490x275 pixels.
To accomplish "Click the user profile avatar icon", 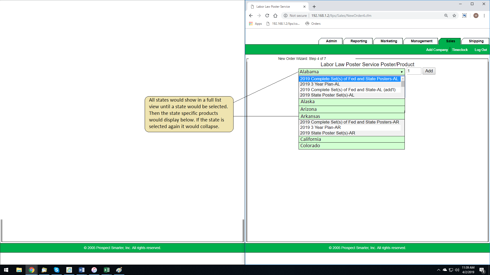I will (x=476, y=16).
